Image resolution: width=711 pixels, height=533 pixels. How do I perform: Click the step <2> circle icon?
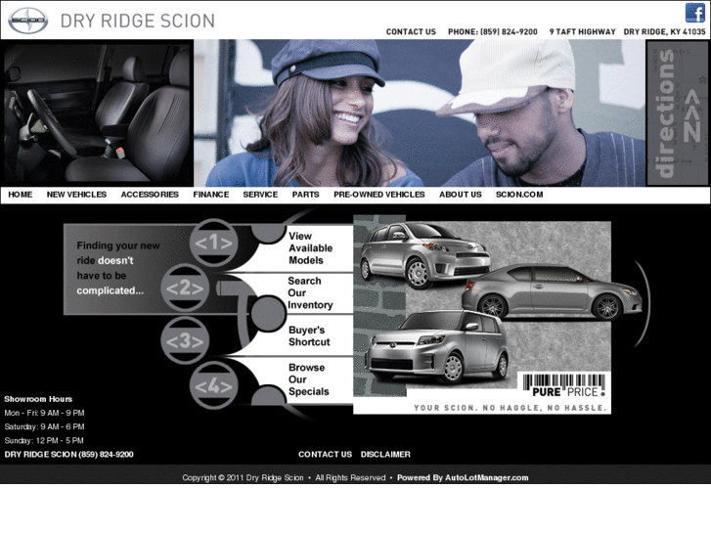coord(185,289)
